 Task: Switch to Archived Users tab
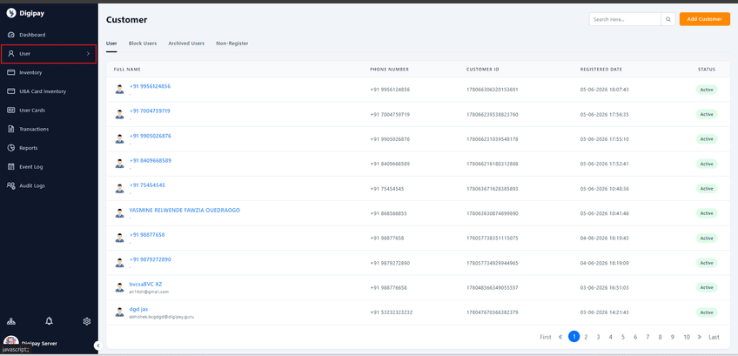[186, 44]
